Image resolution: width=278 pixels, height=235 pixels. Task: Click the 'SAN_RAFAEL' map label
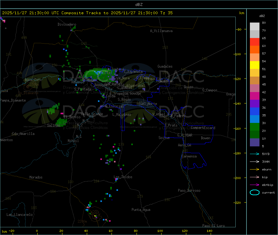point(113,84)
